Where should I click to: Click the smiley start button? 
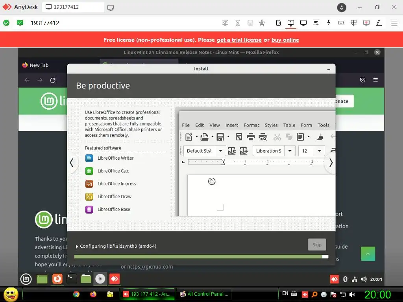point(11,294)
